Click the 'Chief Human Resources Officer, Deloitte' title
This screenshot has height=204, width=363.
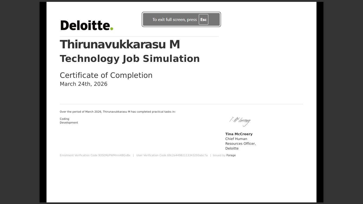[x=240, y=144]
